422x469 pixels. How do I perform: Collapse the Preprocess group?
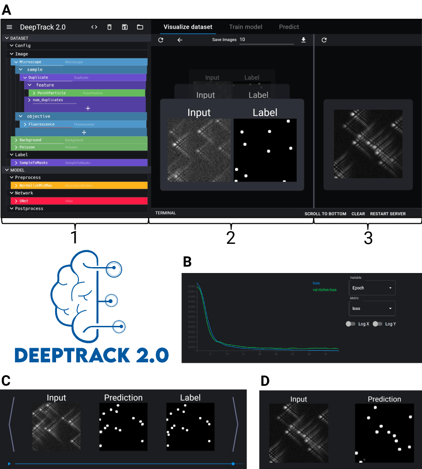(x=12, y=177)
